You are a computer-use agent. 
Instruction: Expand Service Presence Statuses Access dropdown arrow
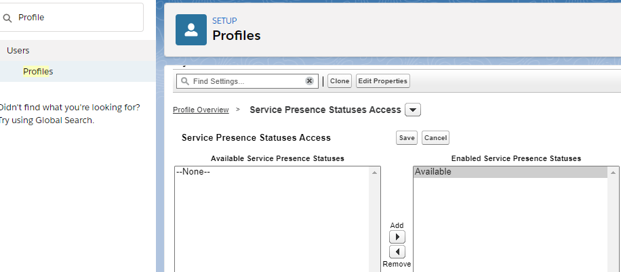coord(413,110)
